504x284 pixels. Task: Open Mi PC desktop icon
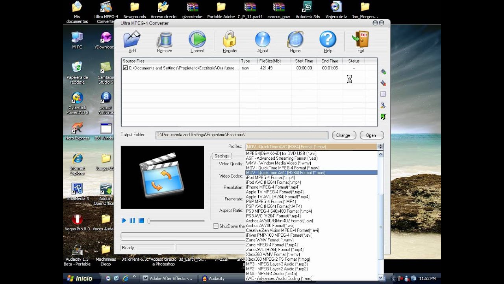pos(77,40)
